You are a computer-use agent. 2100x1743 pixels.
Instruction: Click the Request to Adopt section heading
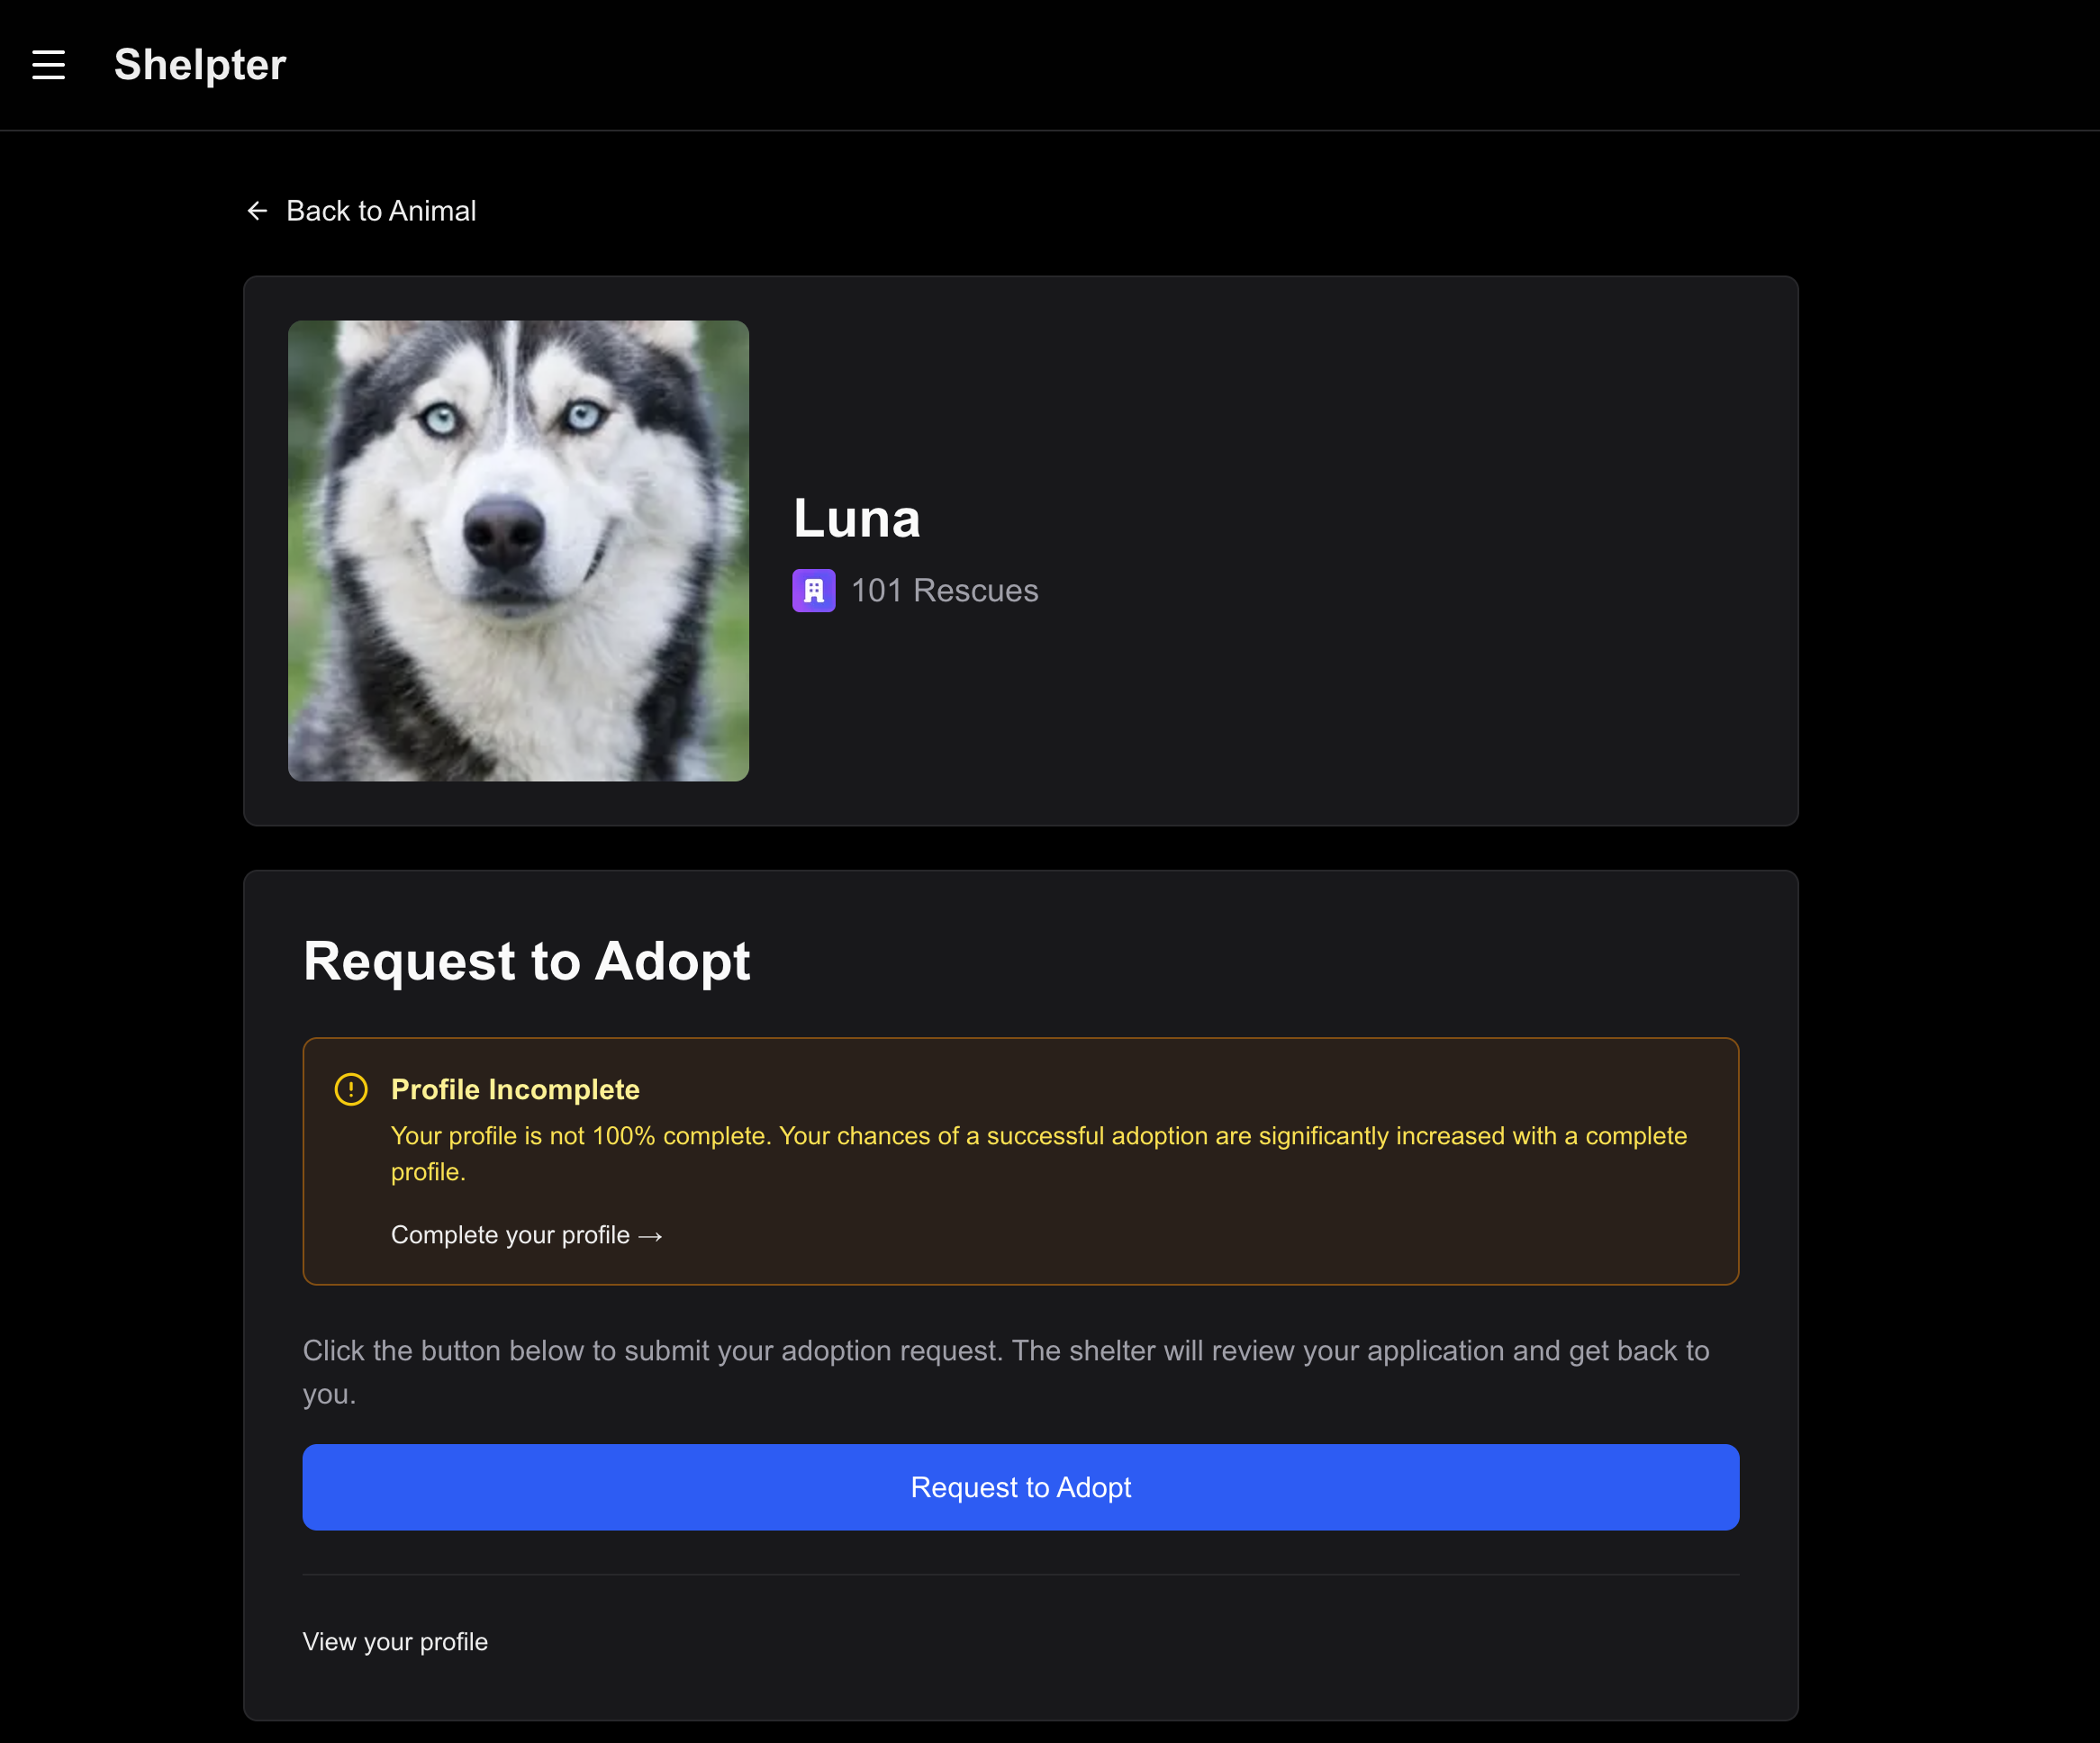coord(526,961)
